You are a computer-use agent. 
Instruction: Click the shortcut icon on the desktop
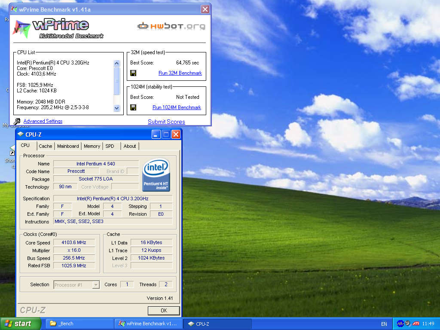[x=12, y=150]
